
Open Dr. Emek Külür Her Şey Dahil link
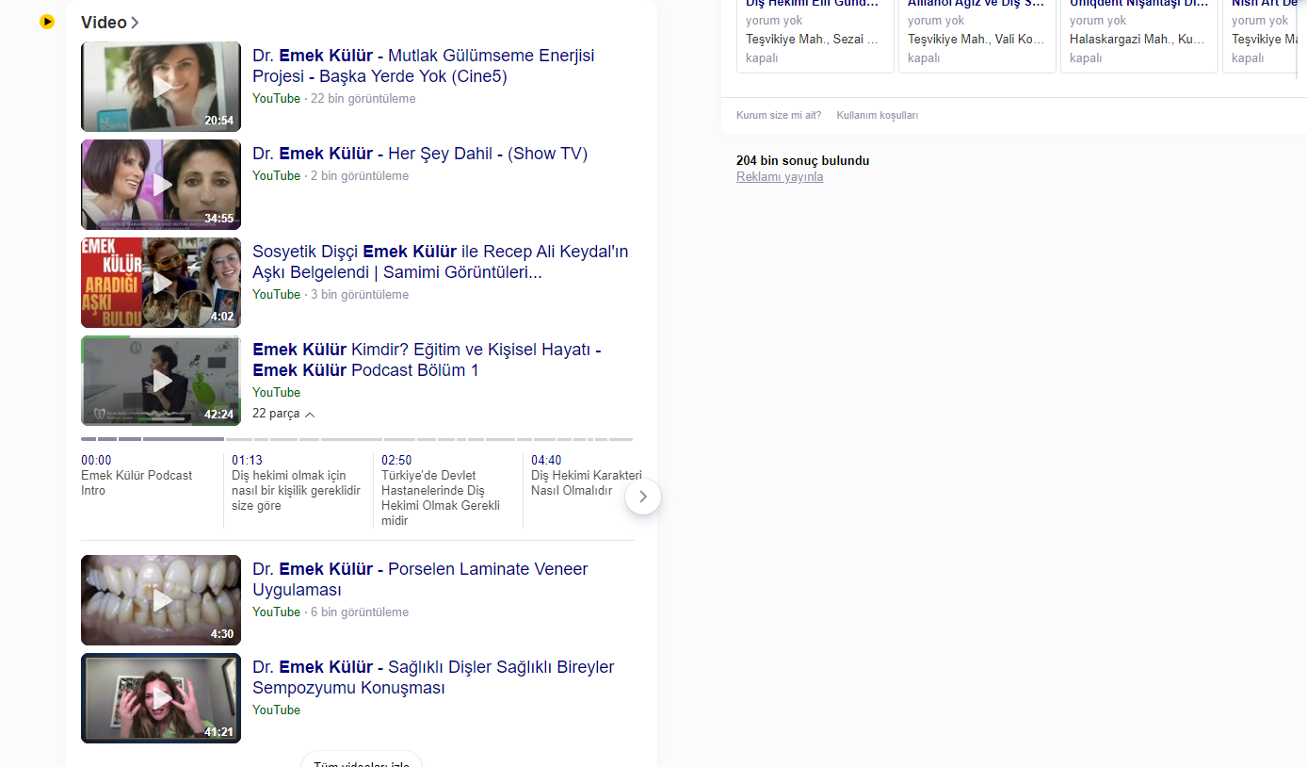pyautogui.click(x=420, y=154)
